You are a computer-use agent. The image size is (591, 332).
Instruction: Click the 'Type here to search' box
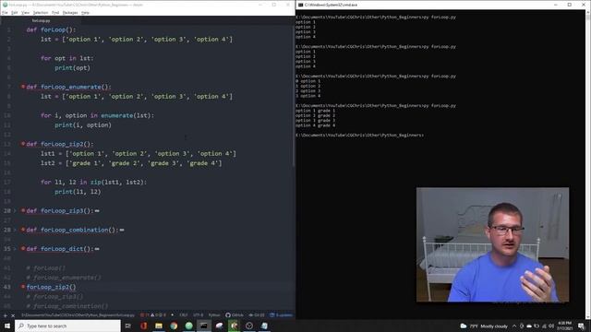point(67,326)
